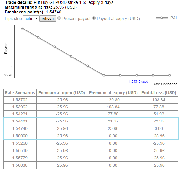
Task: Click the chart point where payout flattens
Action: click(x=104, y=75)
